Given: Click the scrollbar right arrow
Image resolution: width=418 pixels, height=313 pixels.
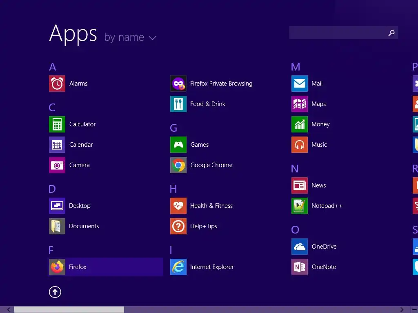Looking at the screenshot, I should point(402,310).
